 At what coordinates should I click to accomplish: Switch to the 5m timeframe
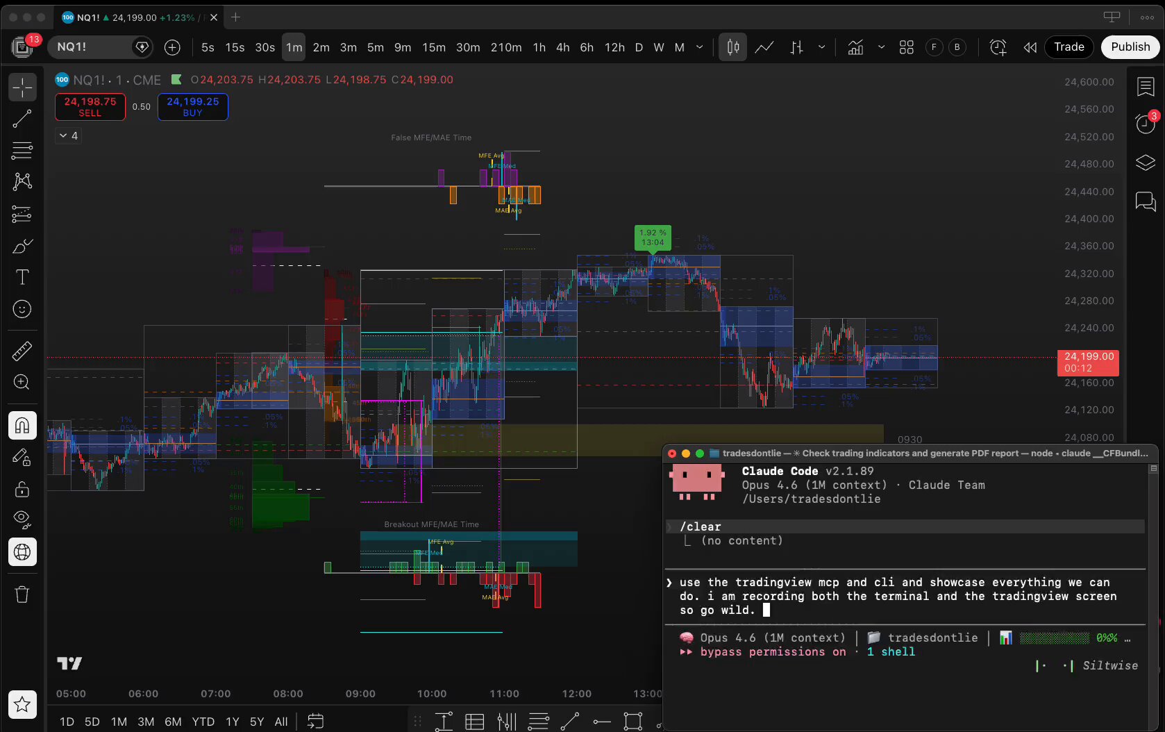click(x=375, y=47)
